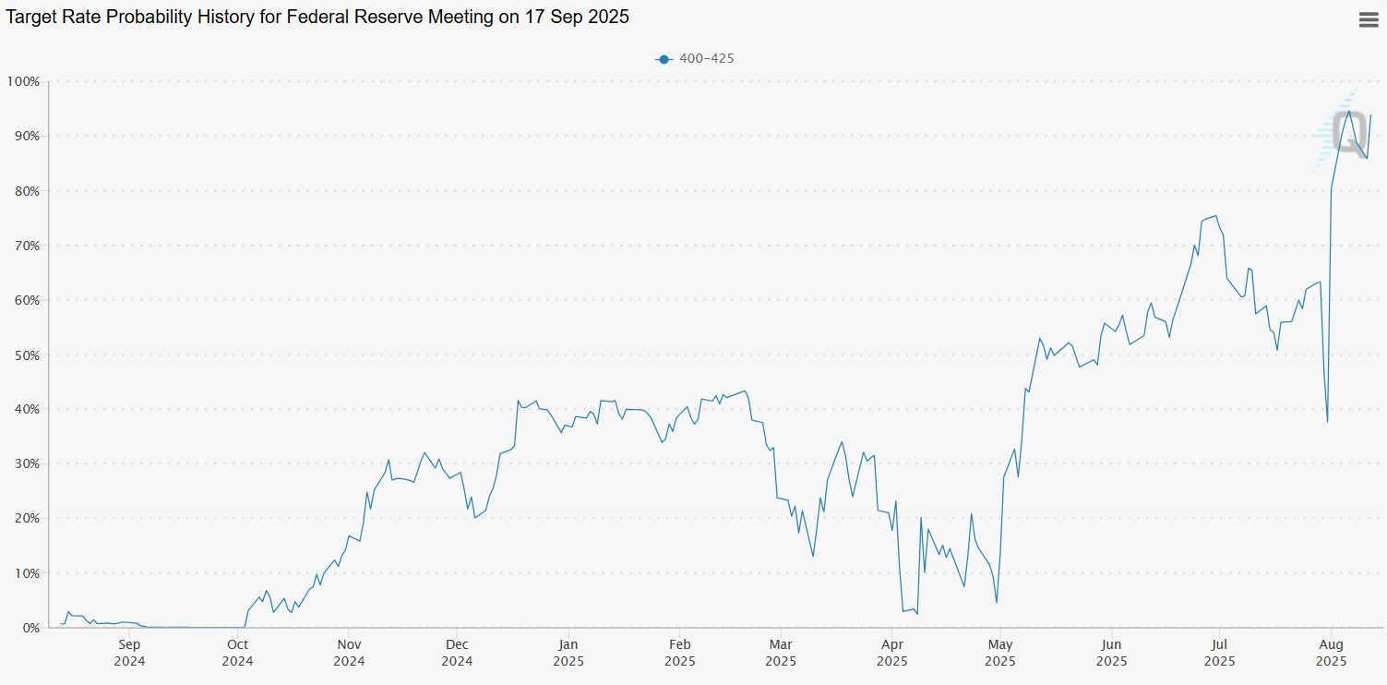Click the Jul 2025 x-axis label
The height and width of the screenshot is (685, 1387).
click(1219, 653)
